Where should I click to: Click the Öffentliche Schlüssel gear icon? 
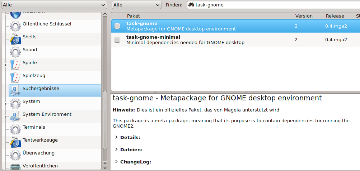coord(15,26)
